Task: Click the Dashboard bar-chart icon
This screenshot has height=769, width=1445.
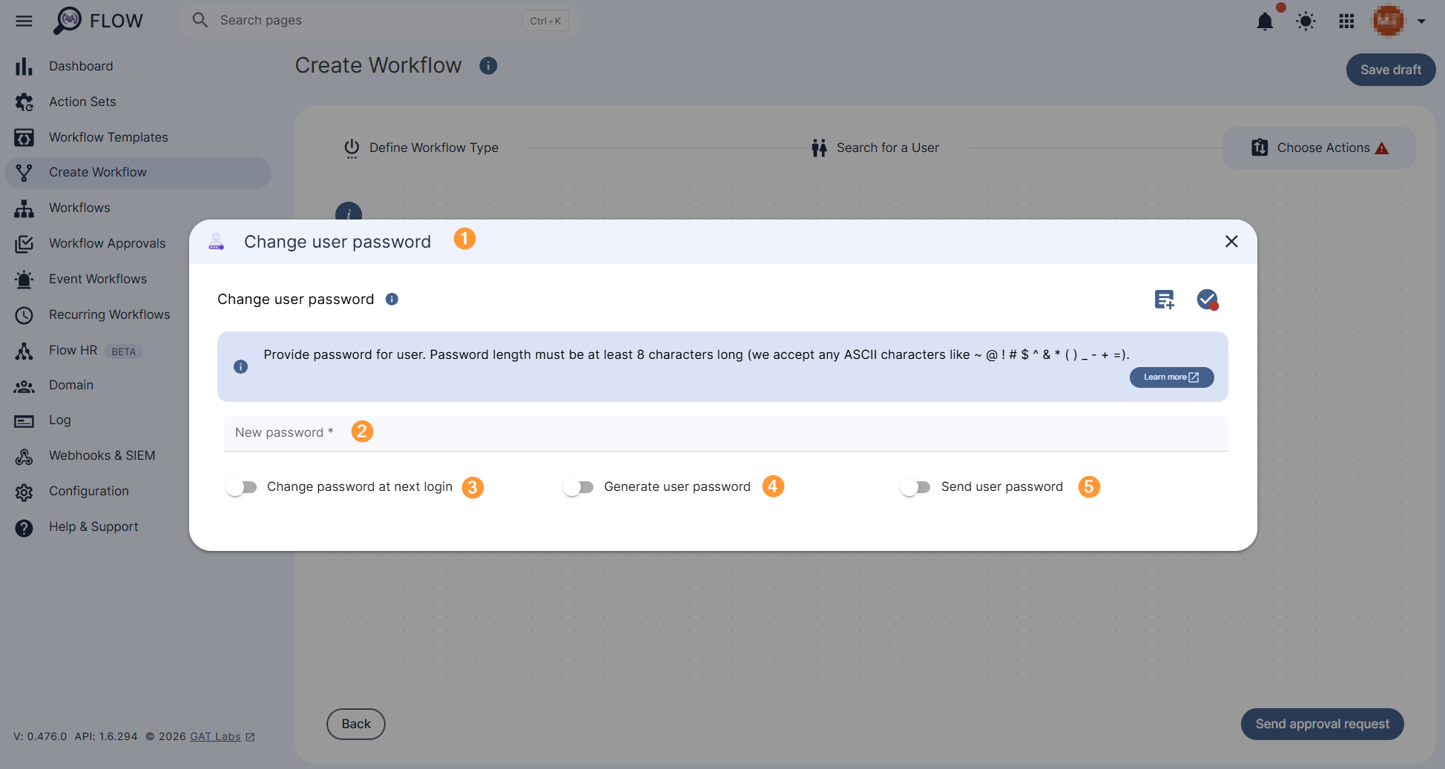Action: point(24,66)
